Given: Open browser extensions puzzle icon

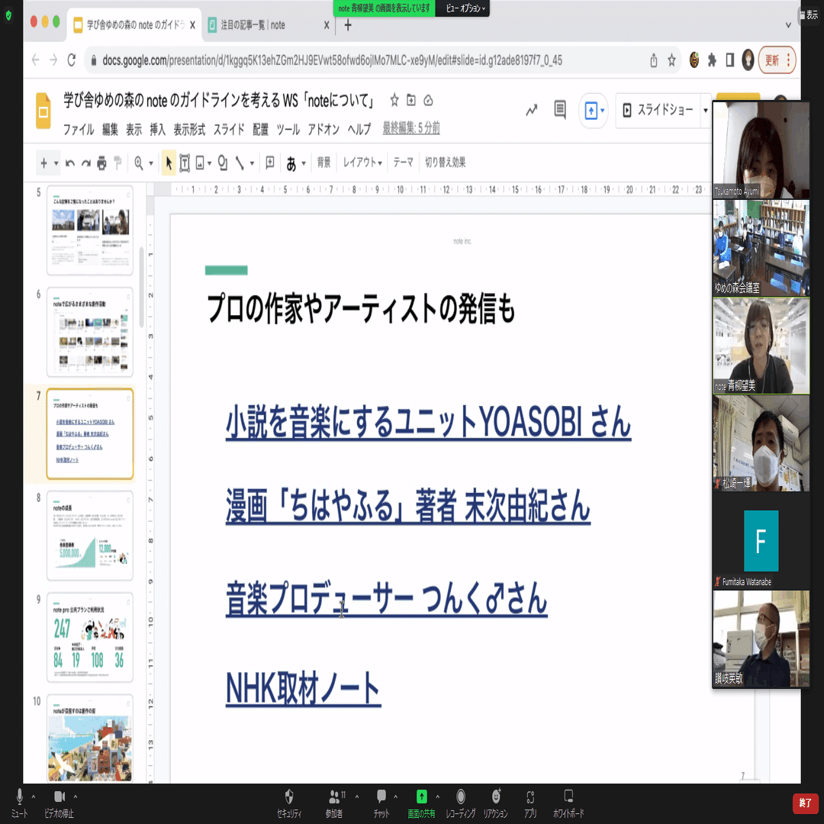Looking at the screenshot, I should pyautogui.click(x=712, y=60).
